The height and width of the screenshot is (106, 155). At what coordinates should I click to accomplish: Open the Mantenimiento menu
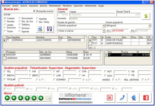pos(55,6)
